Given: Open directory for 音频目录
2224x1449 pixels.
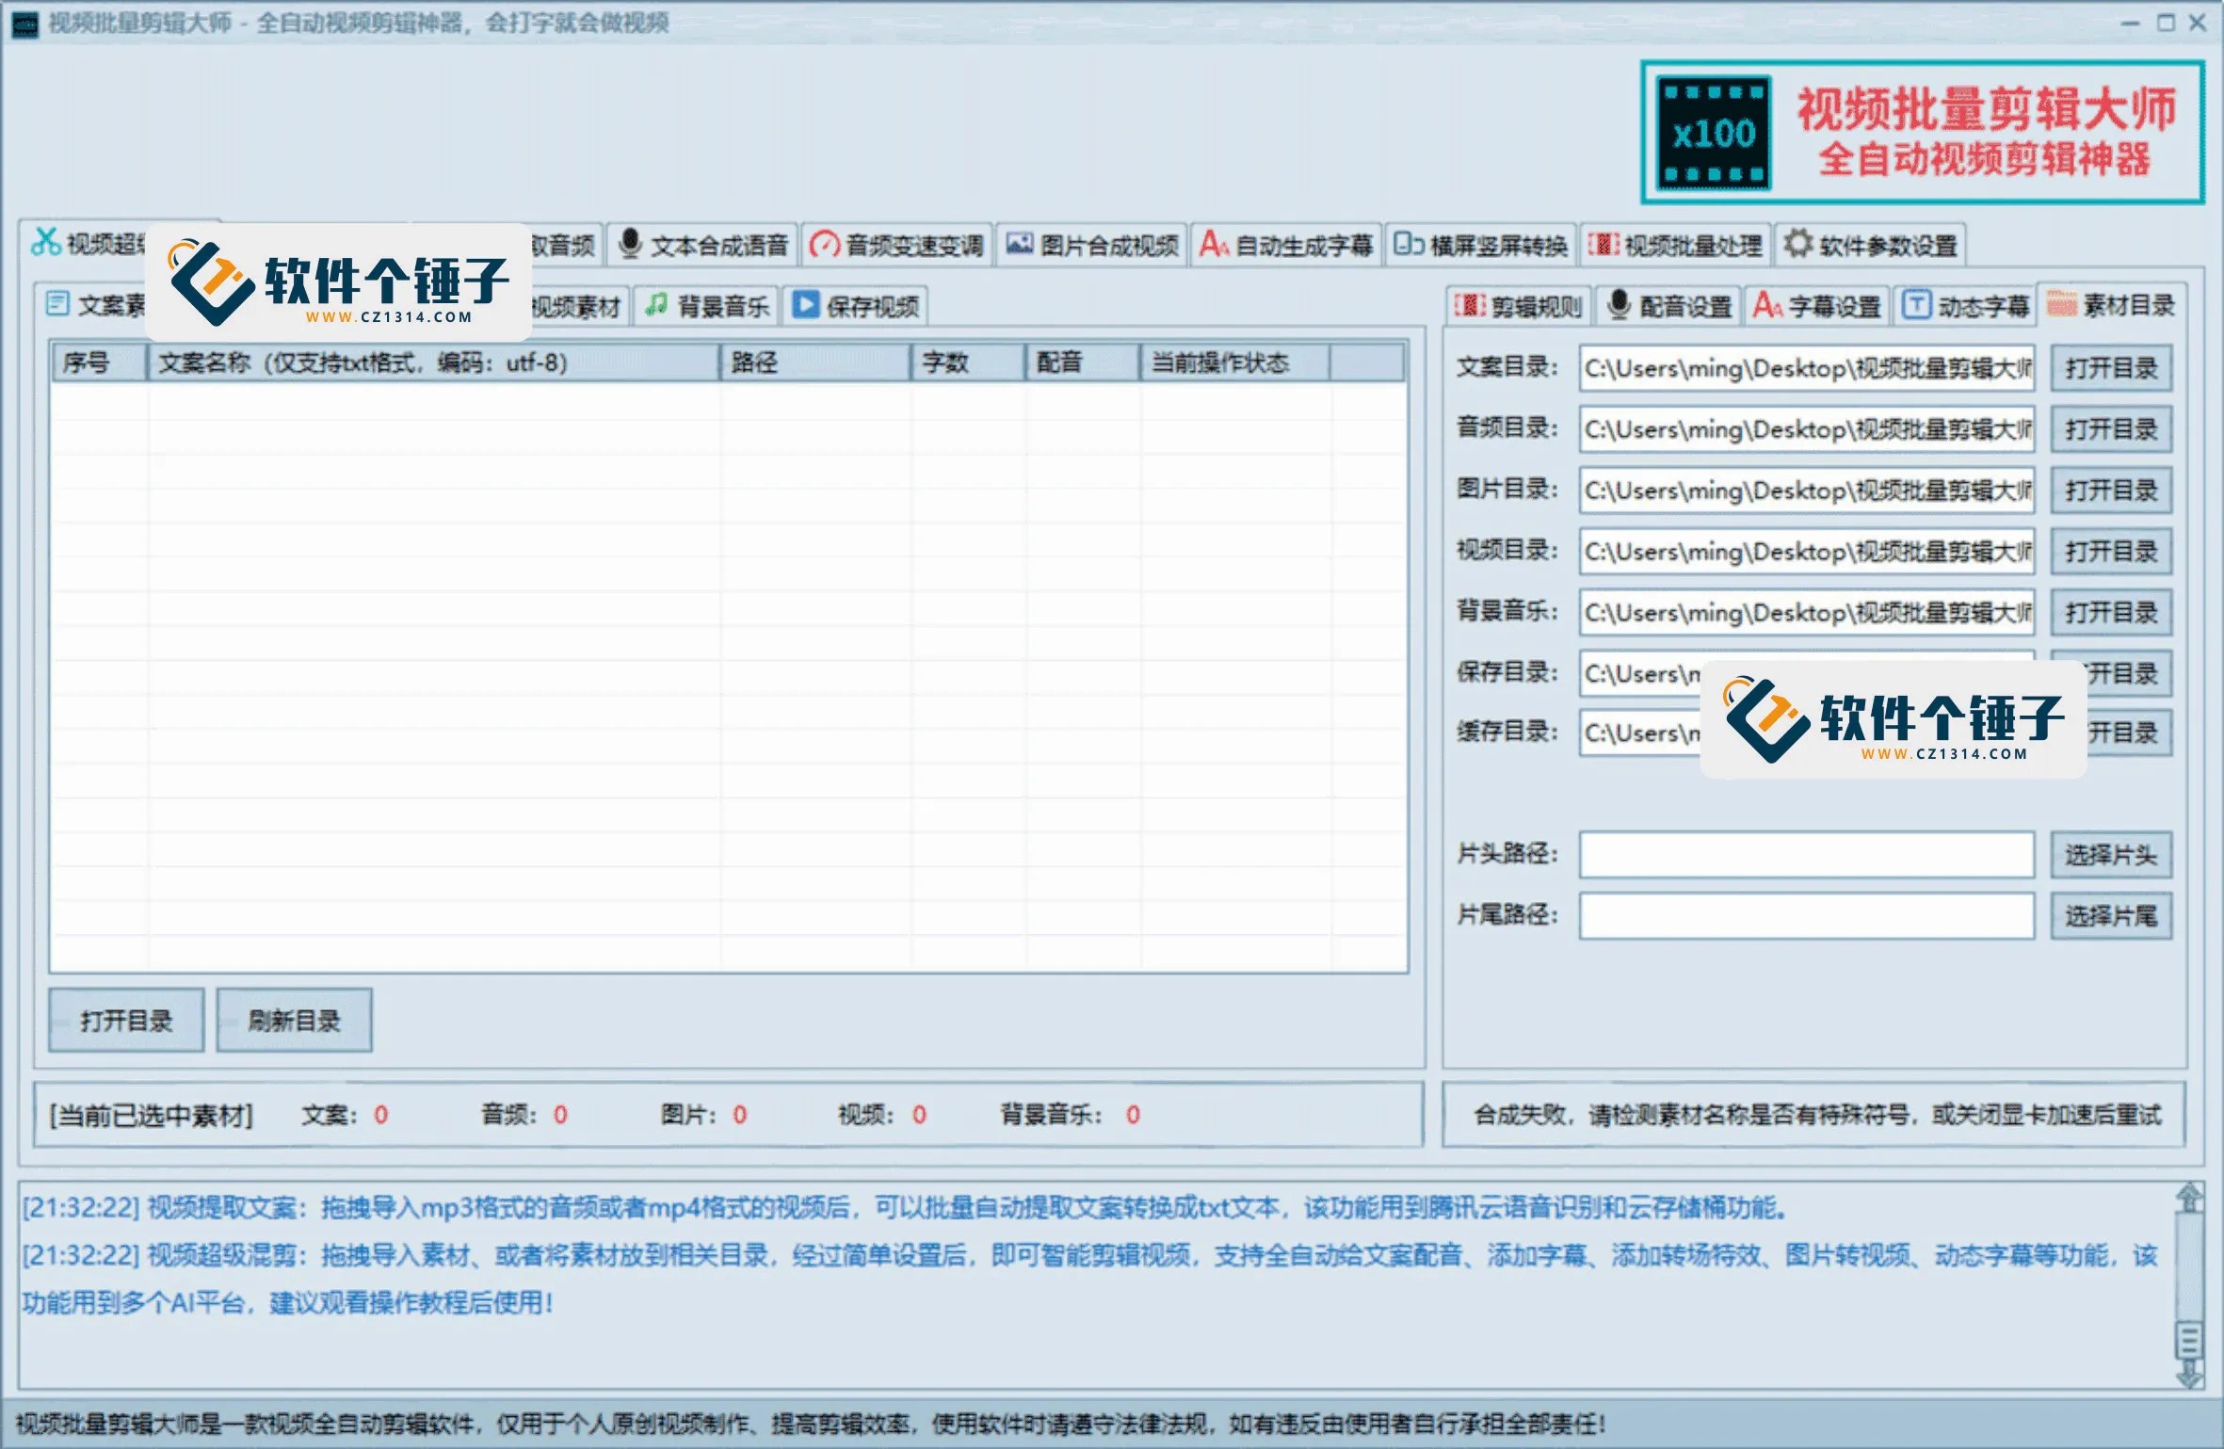Looking at the screenshot, I should click(x=2111, y=429).
